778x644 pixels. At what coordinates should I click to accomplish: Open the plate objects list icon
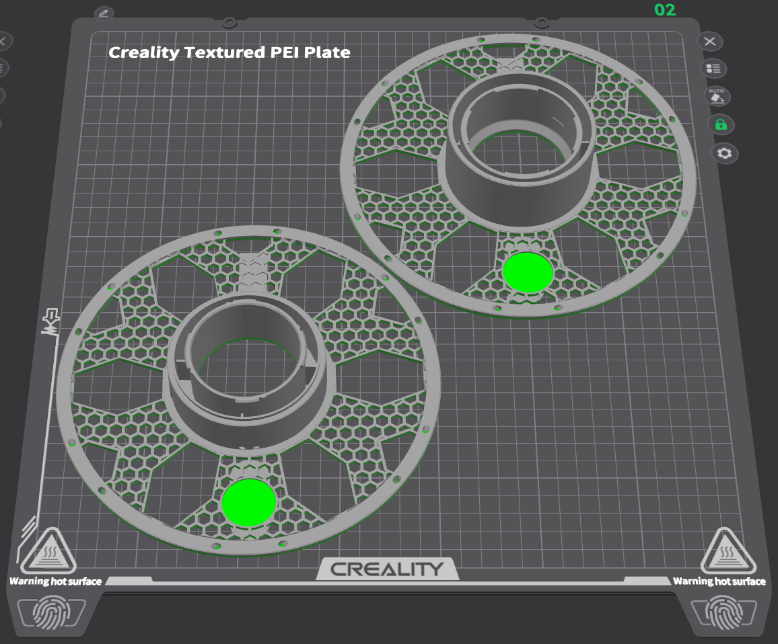713,69
